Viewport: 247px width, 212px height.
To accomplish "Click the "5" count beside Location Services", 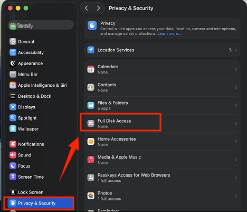I will pyautogui.click(x=230, y=50).
